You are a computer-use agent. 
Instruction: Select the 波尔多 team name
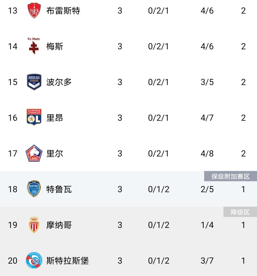(59, 82)
